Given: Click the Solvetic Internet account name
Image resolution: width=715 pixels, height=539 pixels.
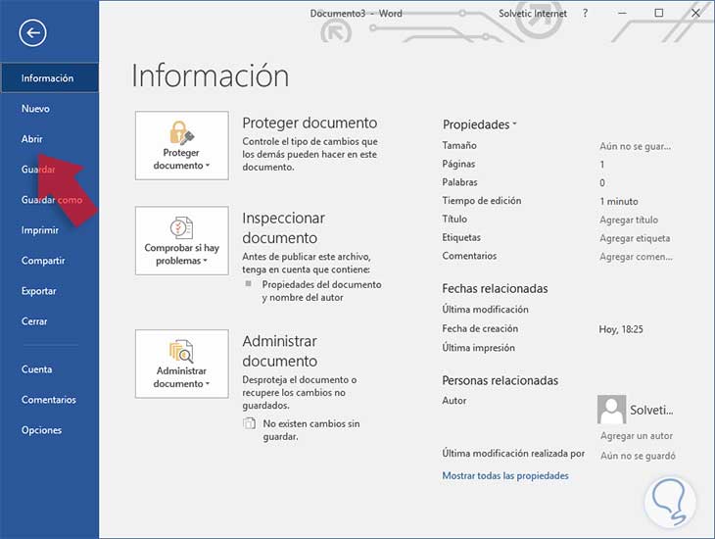Looking at the screenshot, I should [x=533, y=14].
